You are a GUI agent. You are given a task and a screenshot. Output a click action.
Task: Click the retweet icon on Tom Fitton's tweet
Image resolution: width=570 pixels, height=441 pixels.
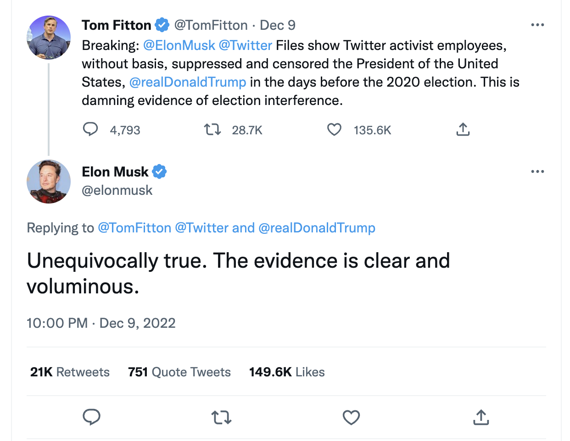point(212,130)
